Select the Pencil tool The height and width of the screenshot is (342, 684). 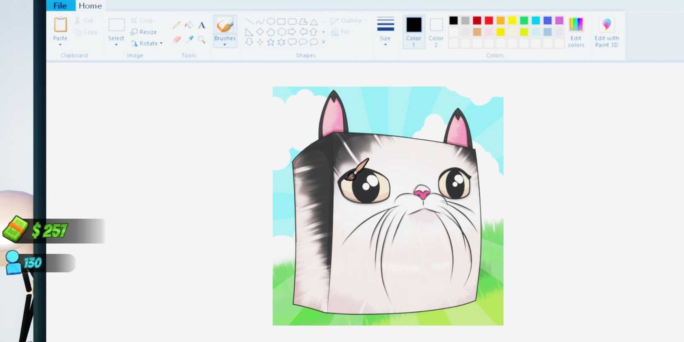(176, 25)
